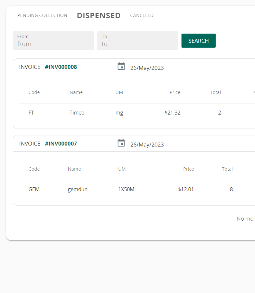Open the Canceled tab
Viewport: 255px width, 293px height.
142,15
